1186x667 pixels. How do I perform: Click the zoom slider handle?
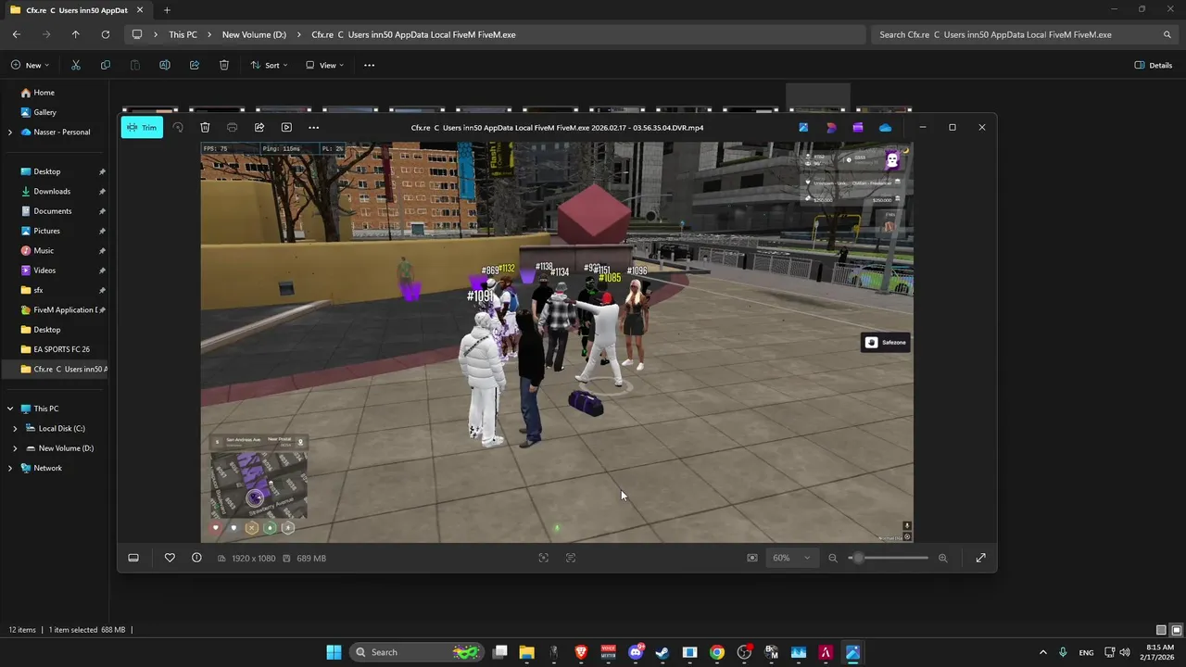pos(858,558)
